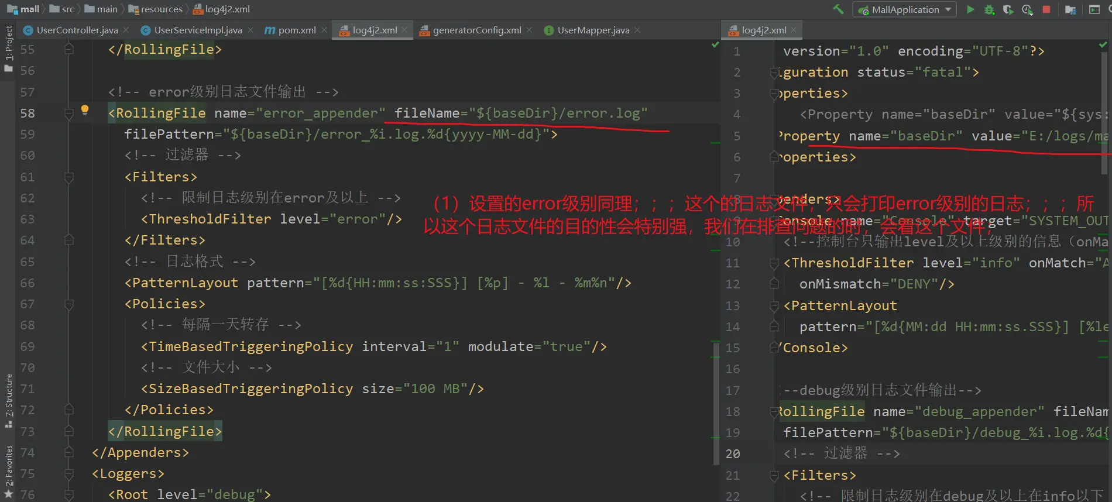Stop the running application
Viewport: 1112px width, 502px height.
(1046, 9)
